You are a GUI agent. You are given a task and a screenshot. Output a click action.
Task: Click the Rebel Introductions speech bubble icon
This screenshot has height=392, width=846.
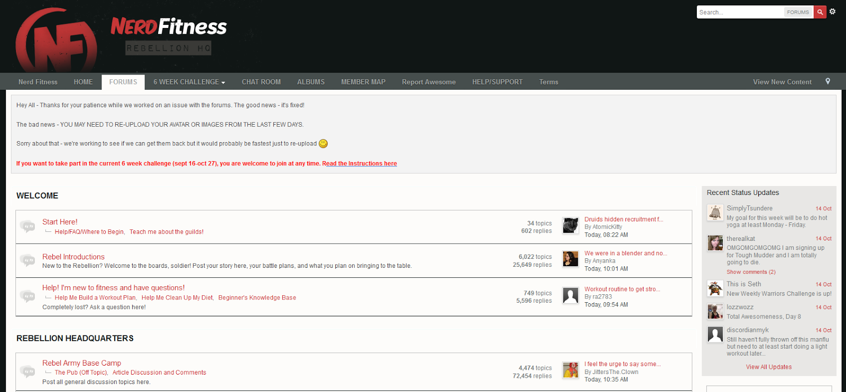click(x=27, y=260)
